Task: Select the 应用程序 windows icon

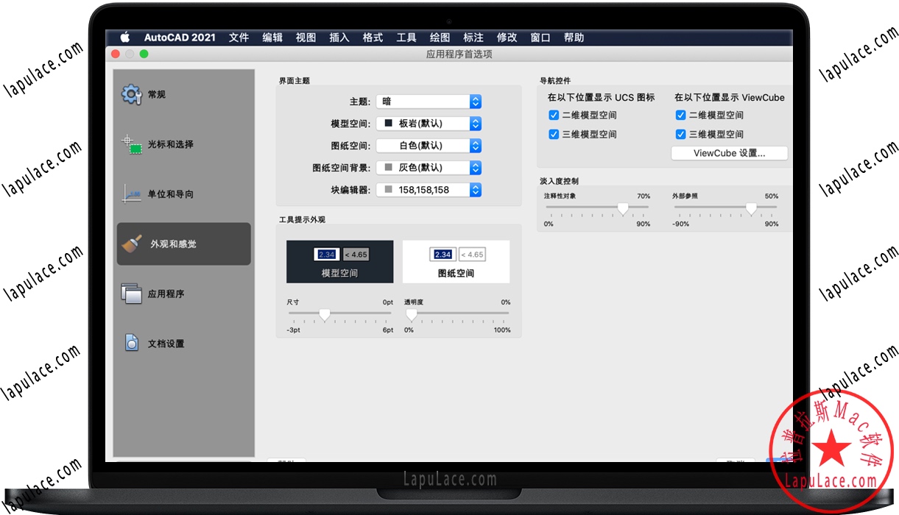Action: [131, 294]
